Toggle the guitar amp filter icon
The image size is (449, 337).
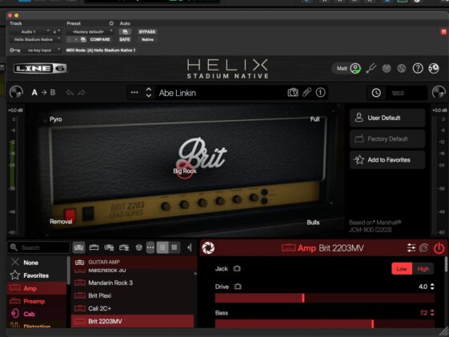click(78, 247)
